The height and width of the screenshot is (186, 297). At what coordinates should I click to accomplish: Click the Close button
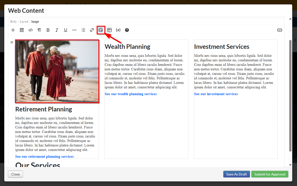[16, 174]
